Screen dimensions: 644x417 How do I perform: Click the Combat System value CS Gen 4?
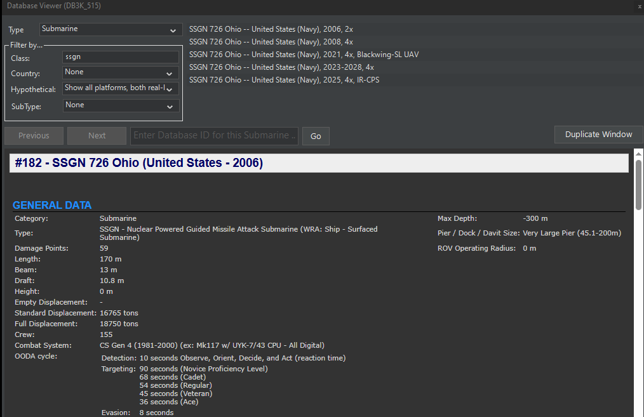click(212, 345)
